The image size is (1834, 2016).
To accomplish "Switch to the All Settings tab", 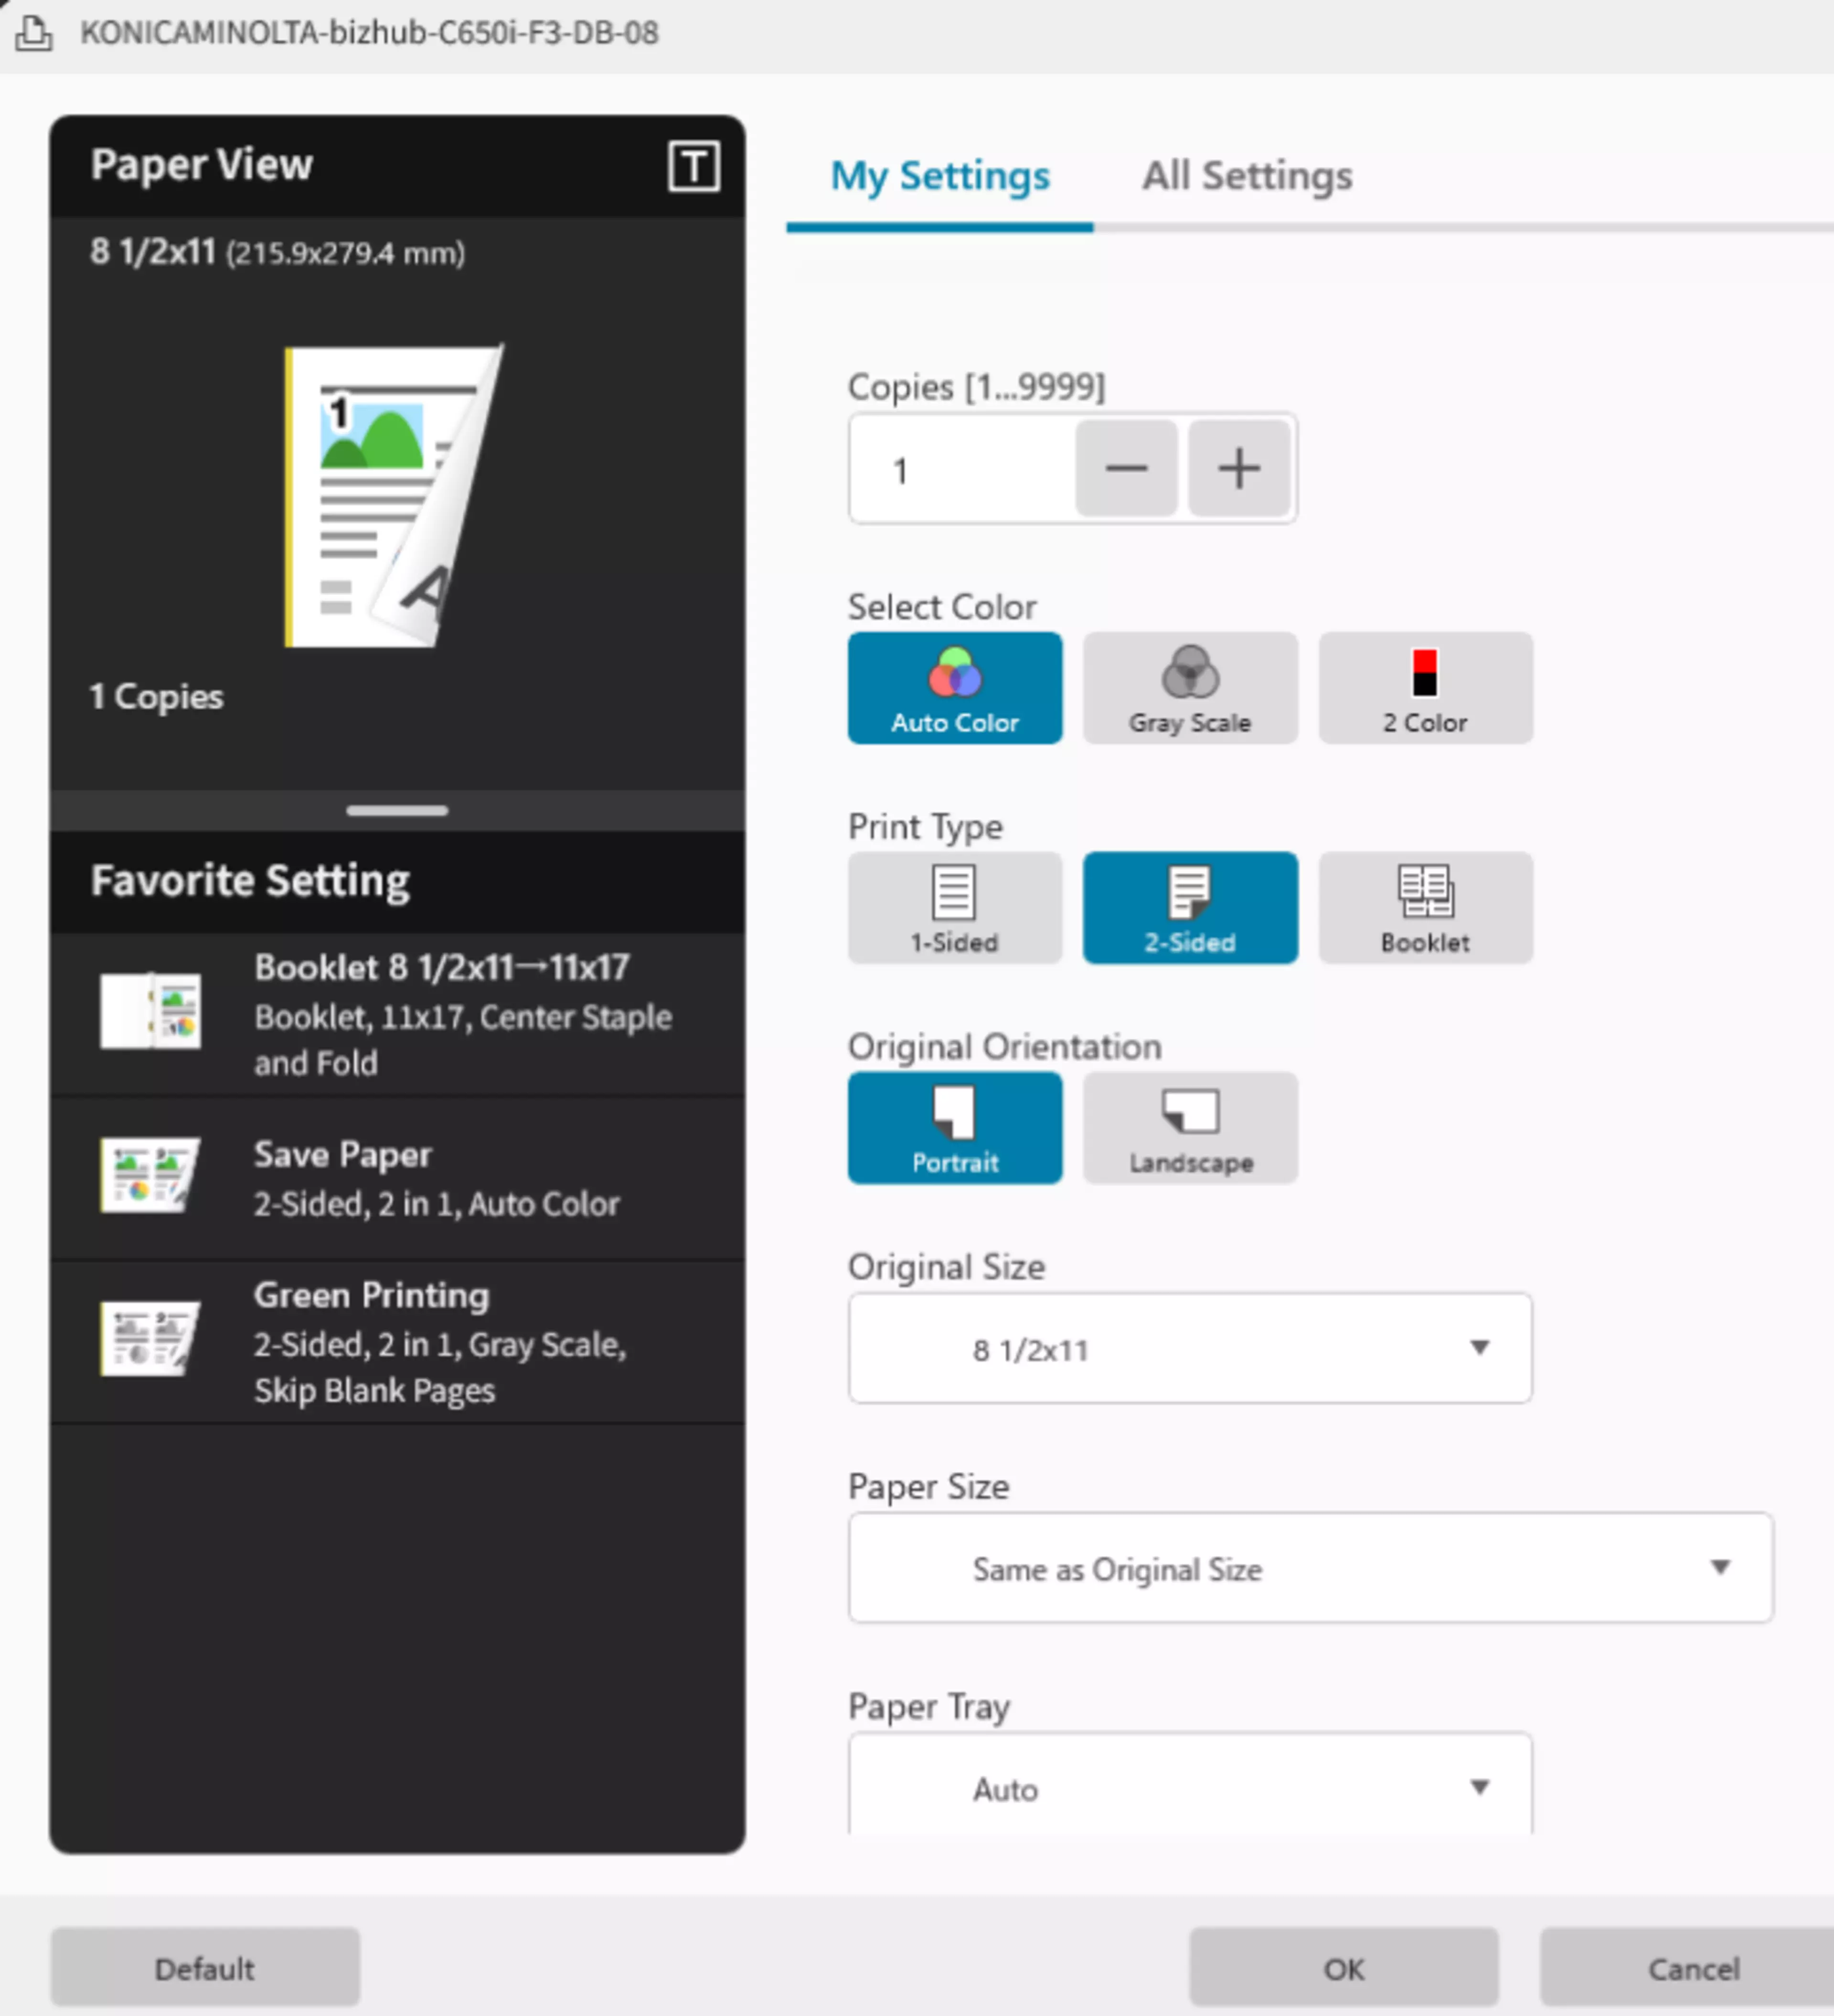I will (x=1247, y=175).
